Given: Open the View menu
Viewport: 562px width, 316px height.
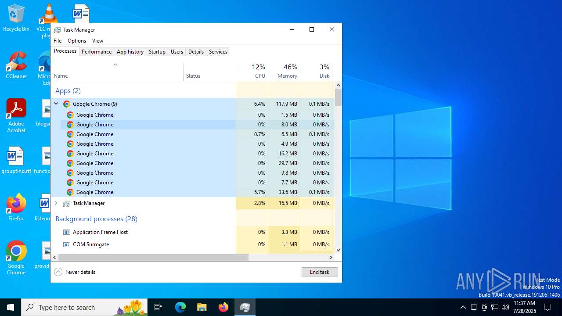Looking at the screenshot, I should [x=97, y=41].
